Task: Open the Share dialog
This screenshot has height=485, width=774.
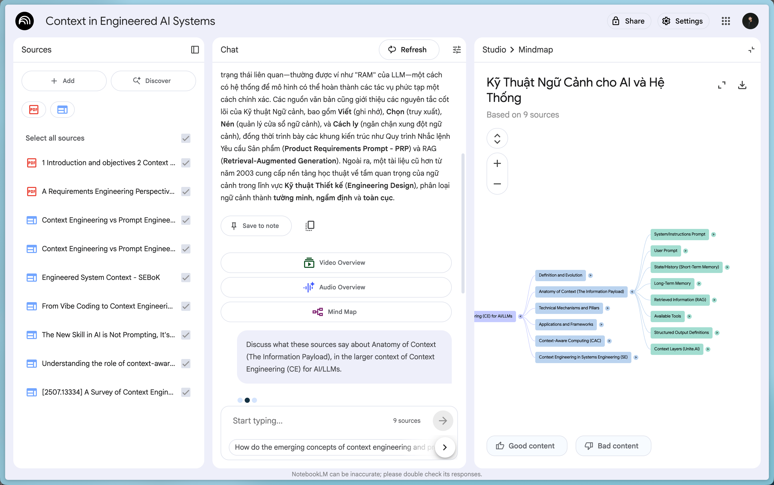Action: tap(629, 21)
